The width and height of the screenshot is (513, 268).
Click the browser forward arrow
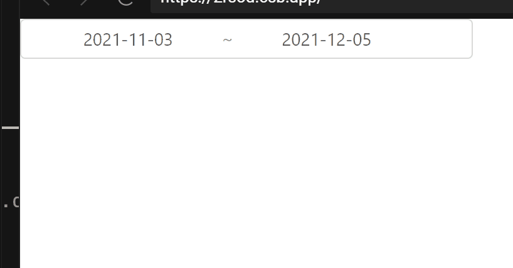[85, 2]
